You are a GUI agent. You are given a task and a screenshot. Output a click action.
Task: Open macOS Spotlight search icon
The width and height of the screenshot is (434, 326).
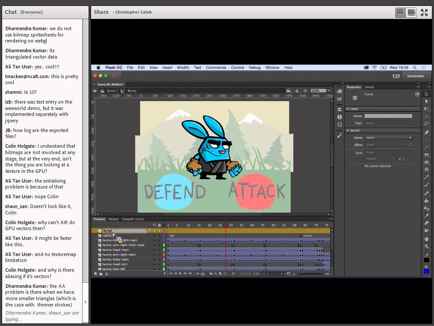pos(415,67)
